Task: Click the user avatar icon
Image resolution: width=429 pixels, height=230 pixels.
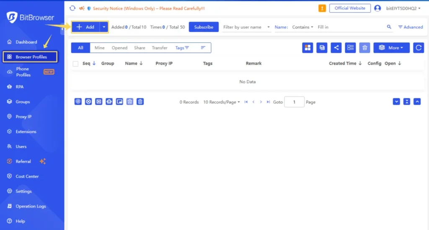Action: coord(377,8)
